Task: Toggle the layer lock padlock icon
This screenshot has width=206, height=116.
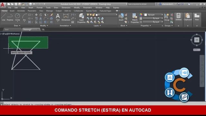Action: 94,15
